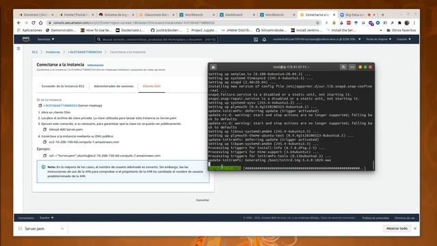Open the browser home page

(x=41, y=23)
